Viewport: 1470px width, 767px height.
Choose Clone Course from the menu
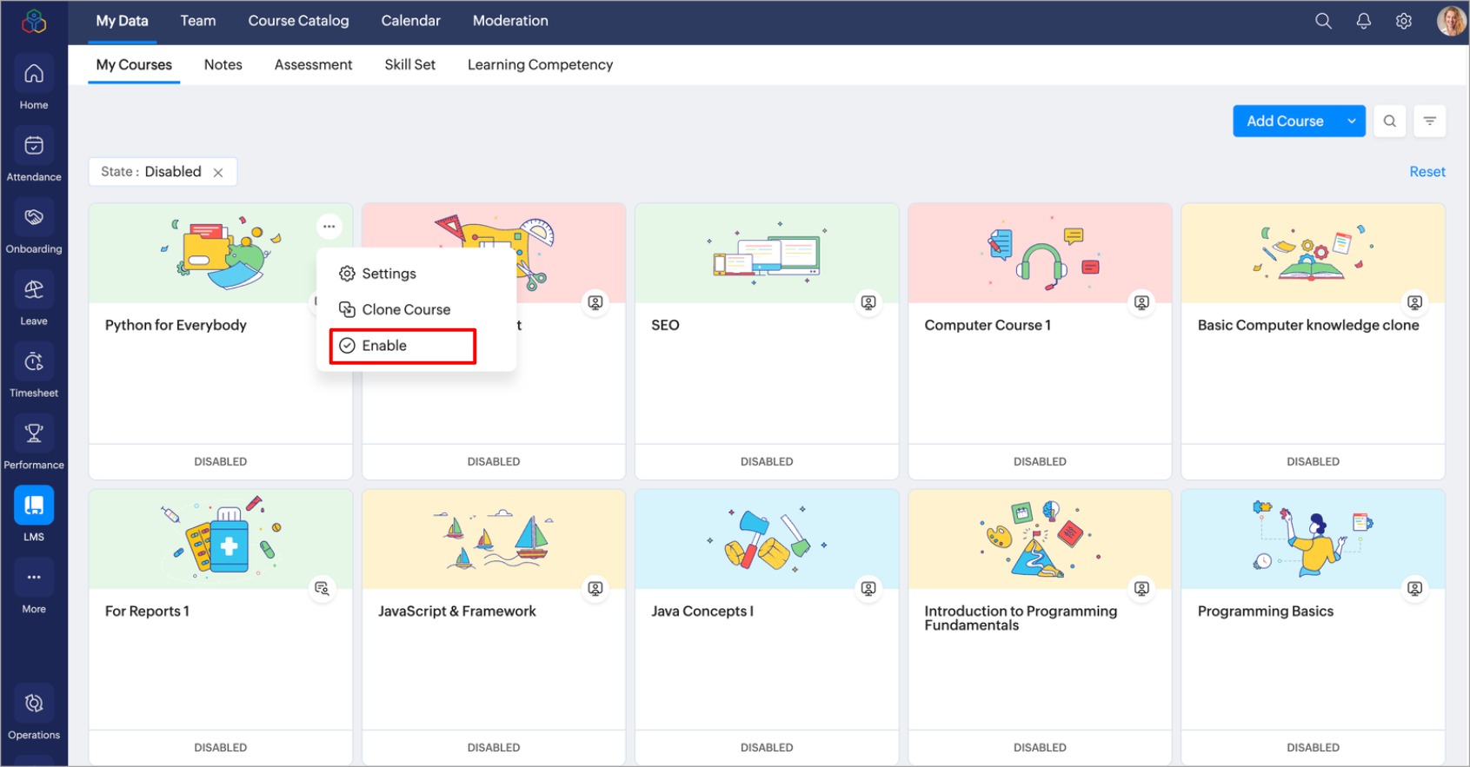(x=405, y=309)
